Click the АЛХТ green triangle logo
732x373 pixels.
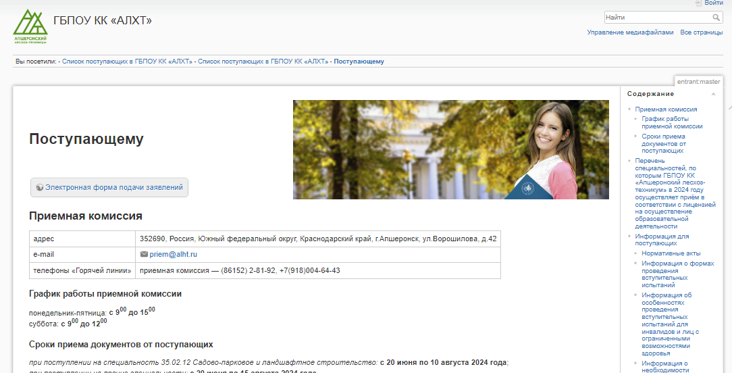pyautogui.click(x=30, y=26)
